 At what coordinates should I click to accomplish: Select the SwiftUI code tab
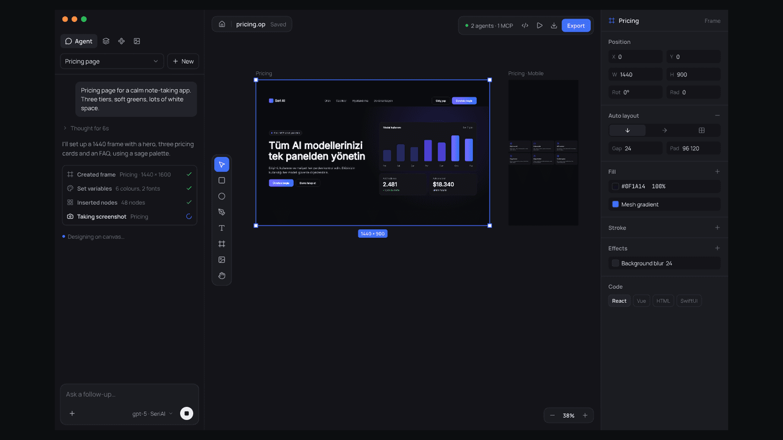[689, 301]
